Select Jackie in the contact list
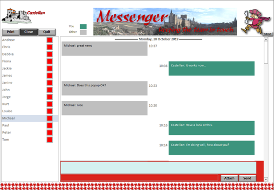The image size is (274, 190). [x=7, y=68]
